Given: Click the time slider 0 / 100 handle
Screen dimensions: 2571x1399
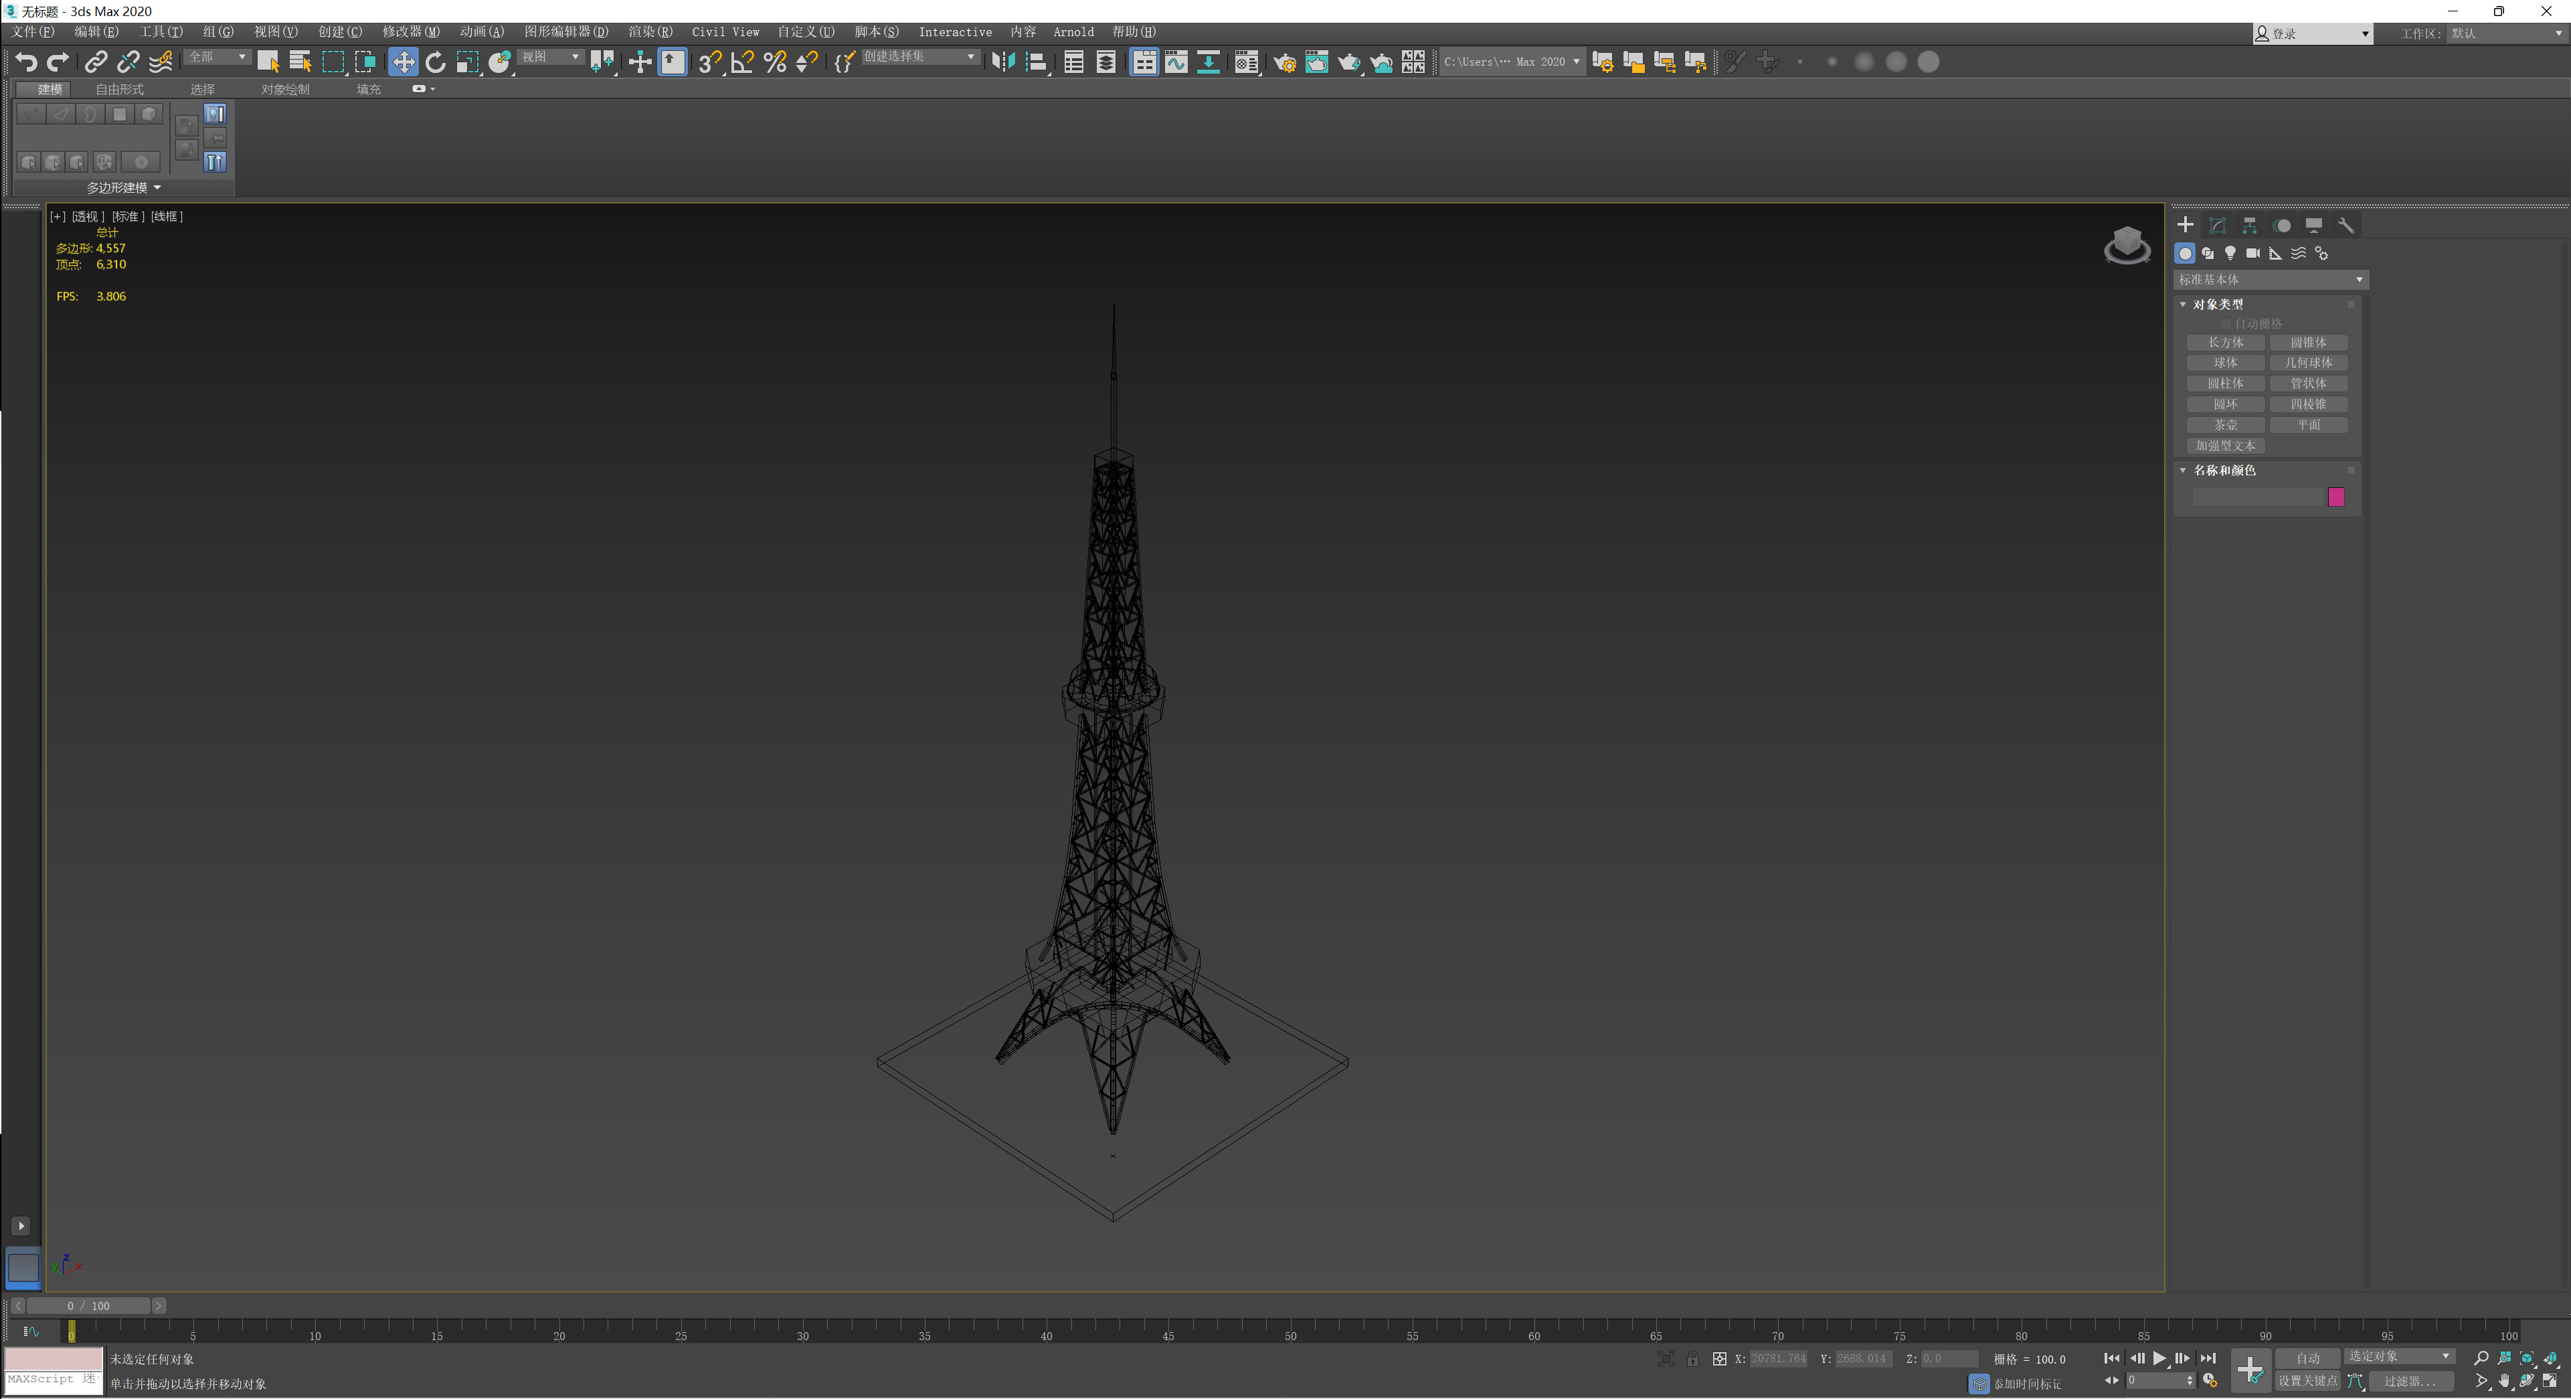Looking at the screenshot, I should pos(88,1306).
